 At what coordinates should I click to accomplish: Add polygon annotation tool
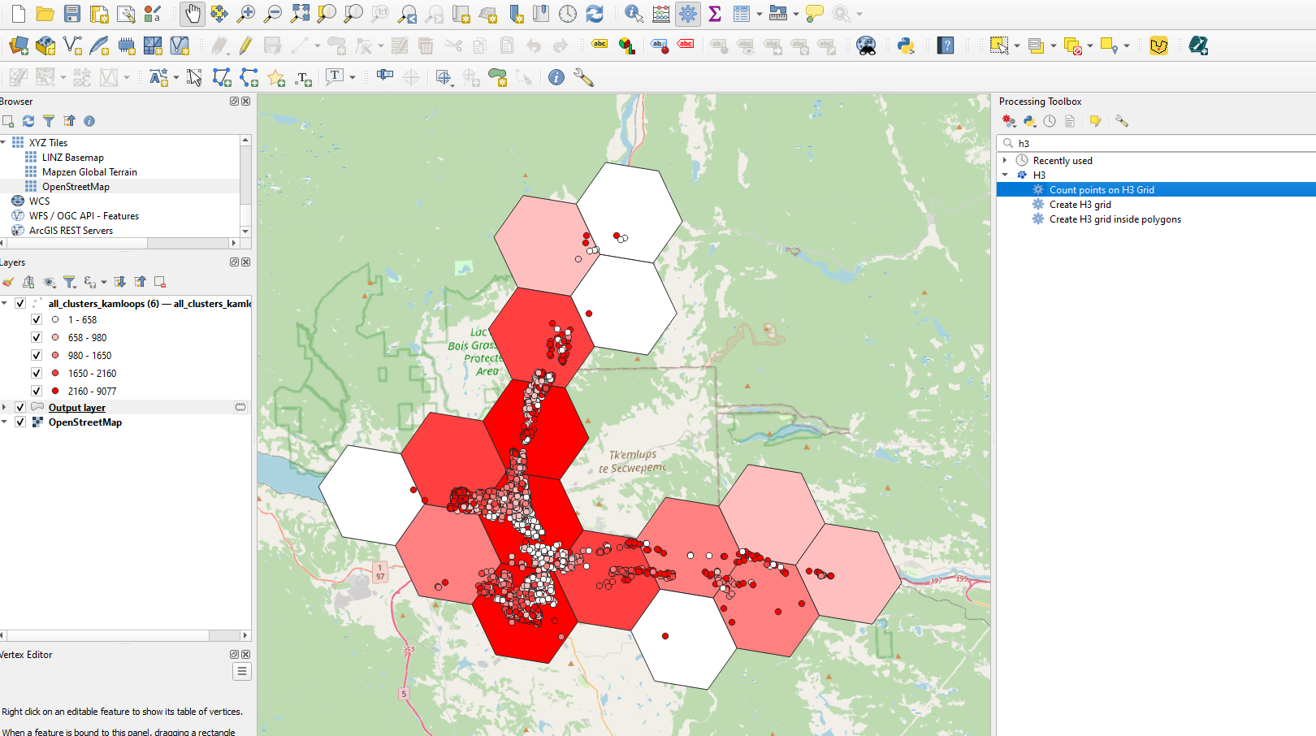[222, 77]
